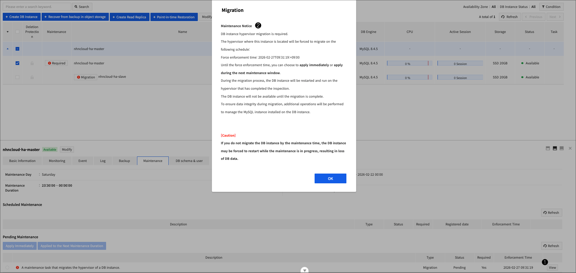Click deletion protection lock icon for nhncloud-ha-slave

[32, 77]
